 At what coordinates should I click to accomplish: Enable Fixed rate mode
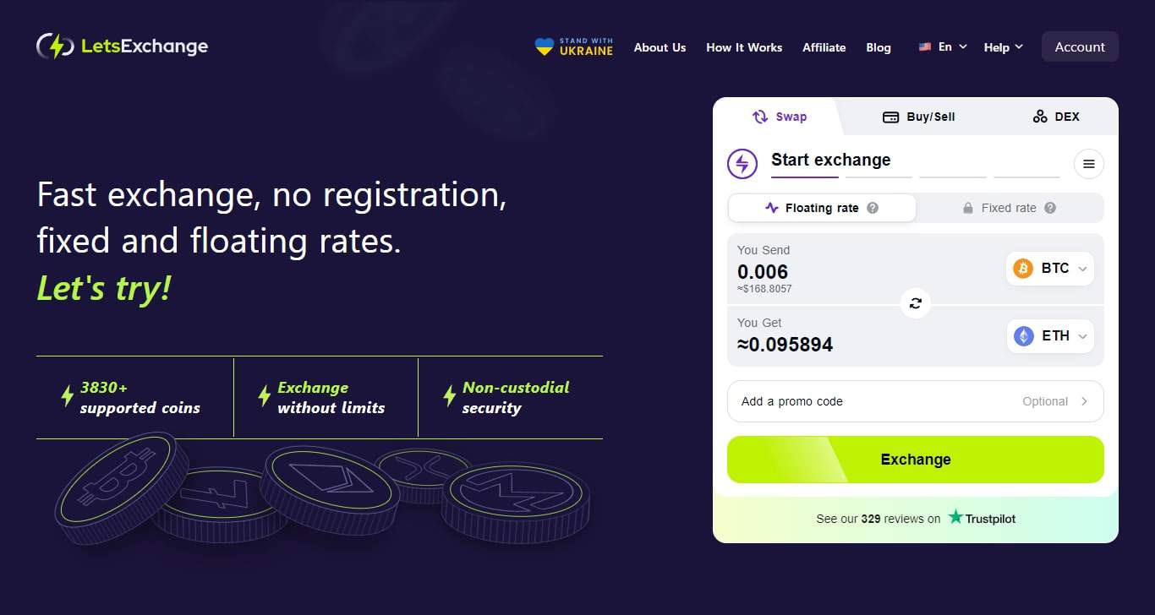point(1010,208)
